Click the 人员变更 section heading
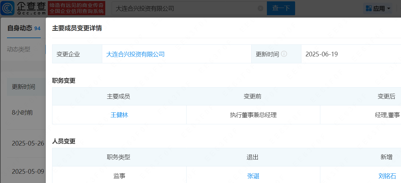Viewport: 401px width, 183px height. click(64, 141)
